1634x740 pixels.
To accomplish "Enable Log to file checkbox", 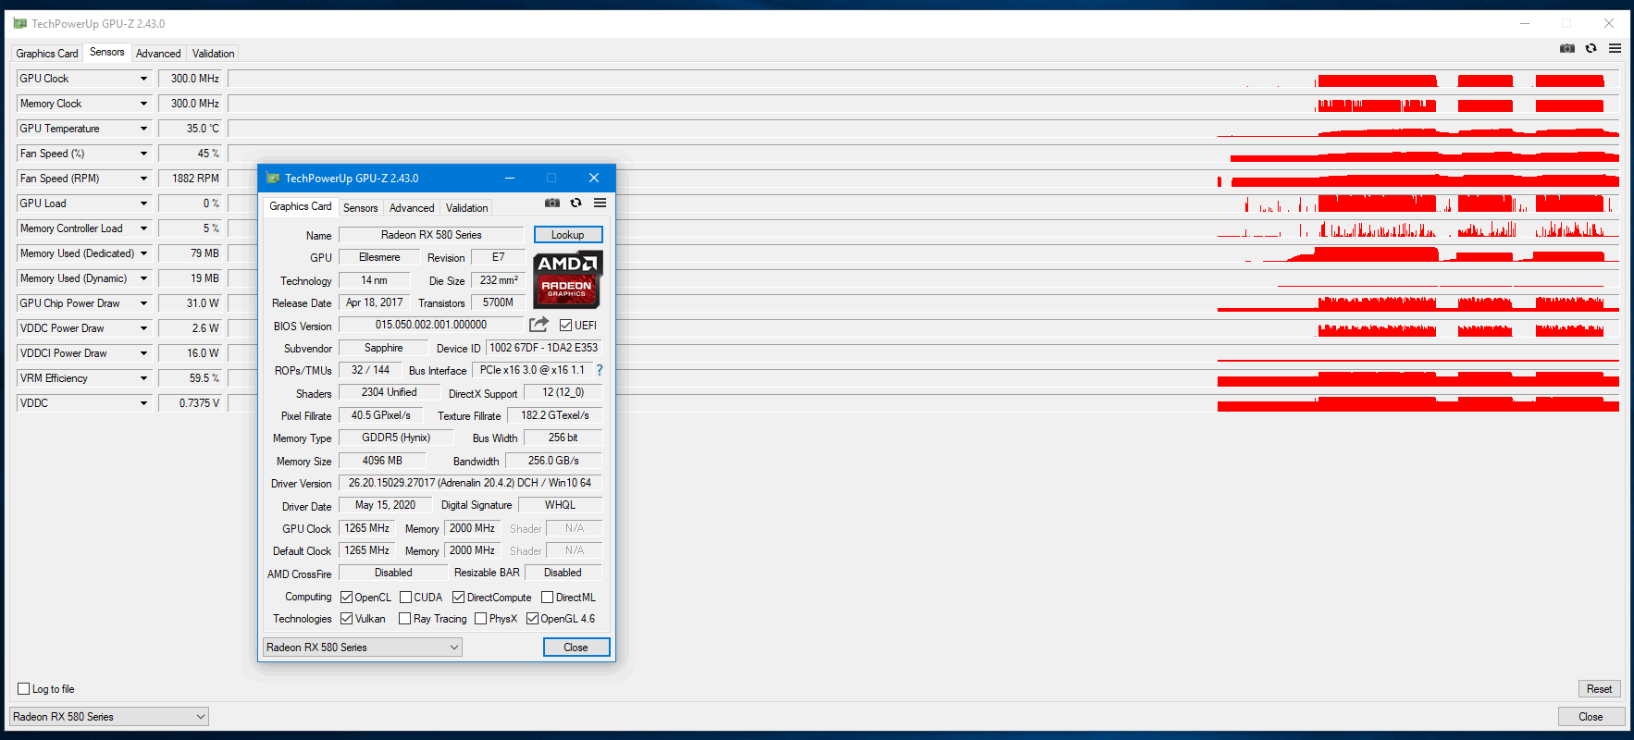I will coord(24,689).
